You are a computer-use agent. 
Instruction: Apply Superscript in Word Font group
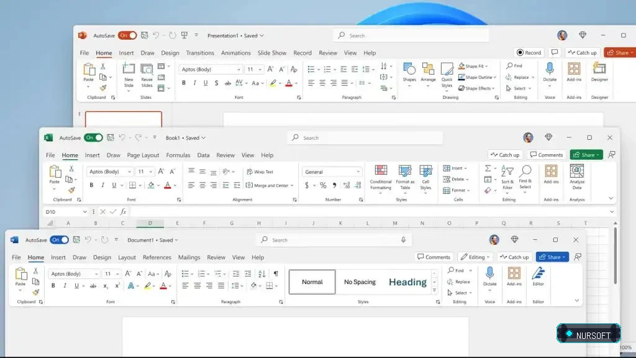(117, 286)
